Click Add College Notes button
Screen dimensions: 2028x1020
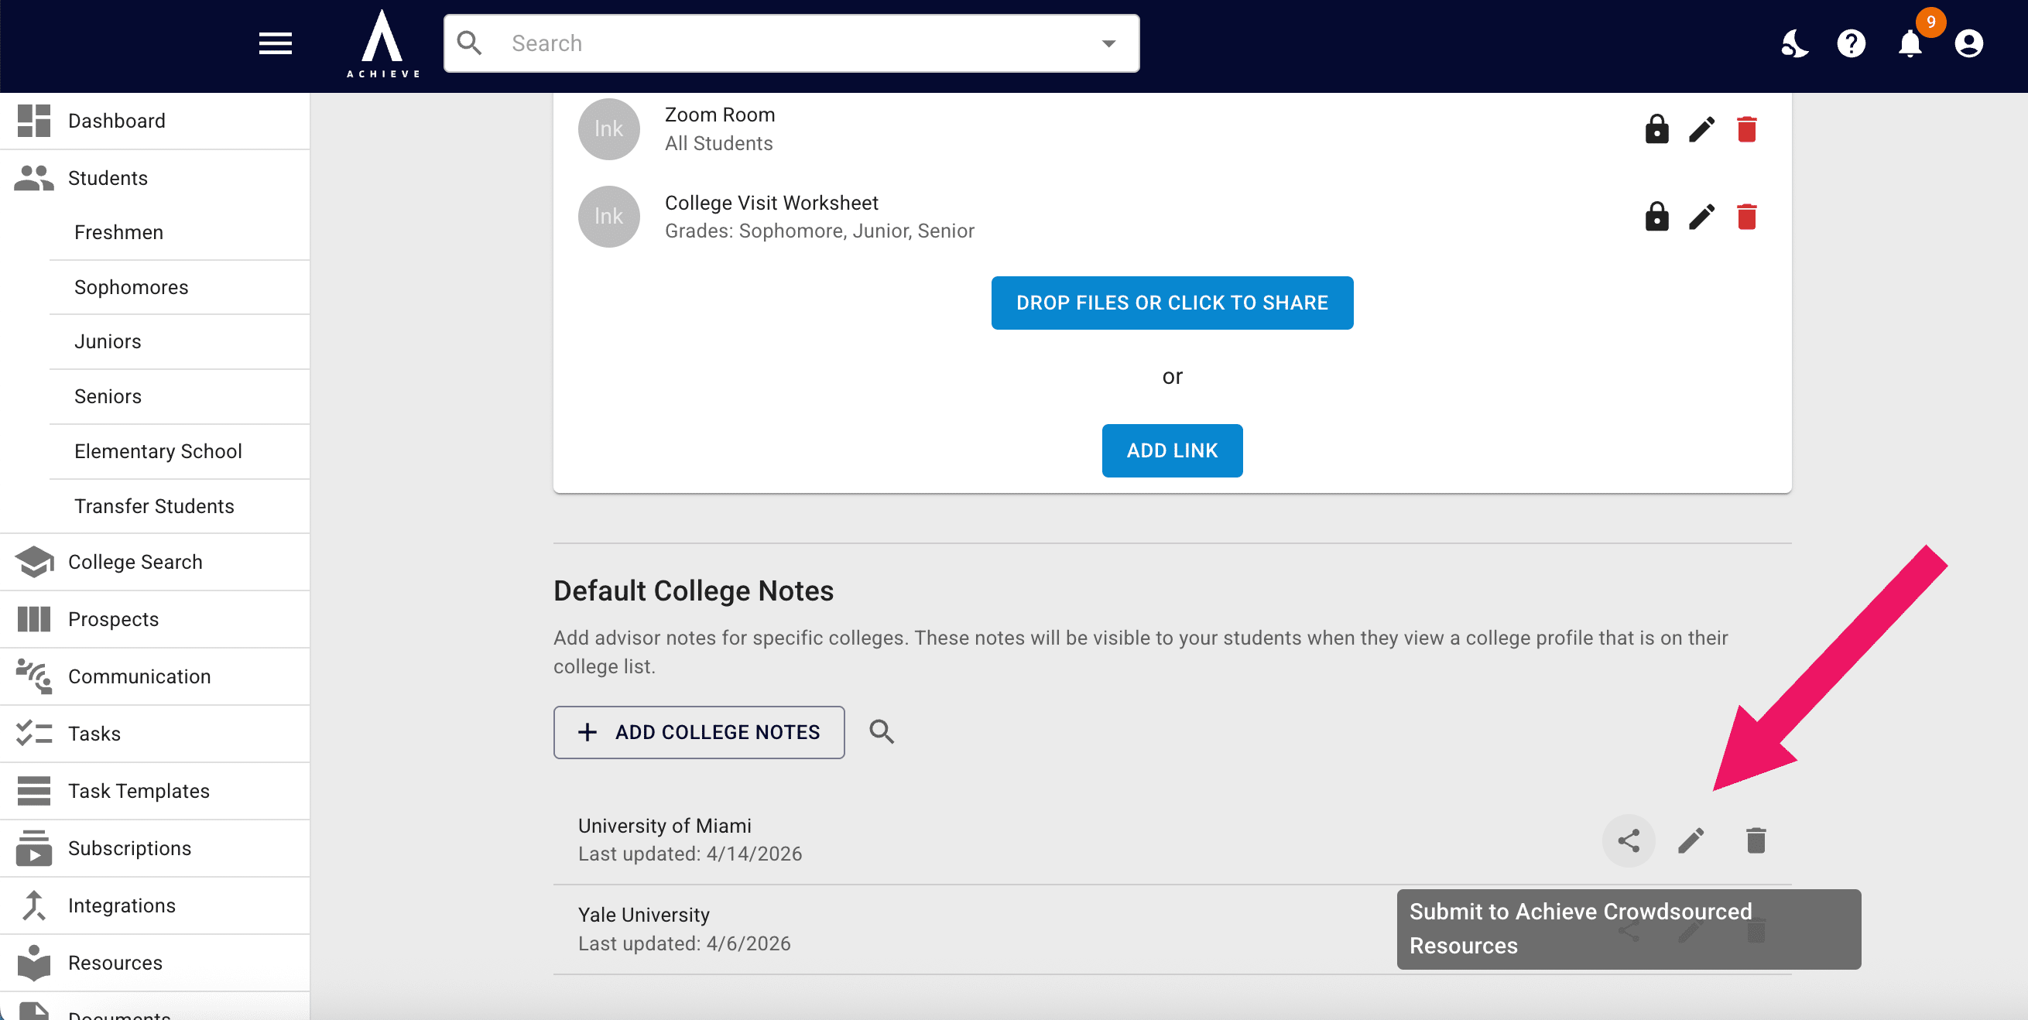point(698,732)
